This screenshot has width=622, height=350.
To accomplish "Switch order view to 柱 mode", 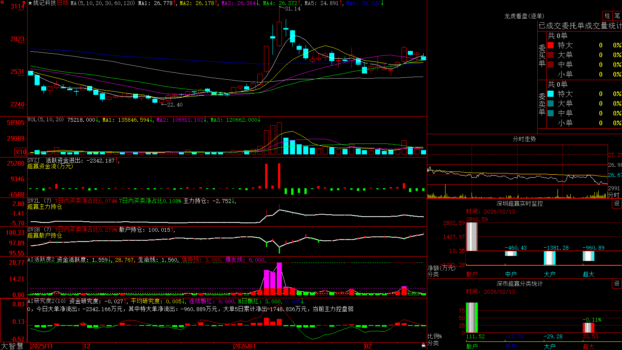I will (607, 16).
